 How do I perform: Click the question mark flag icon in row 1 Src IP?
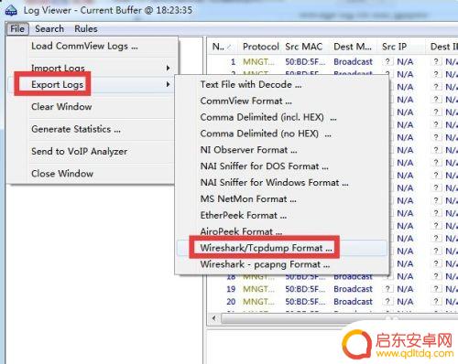pyautogui.click(x=387, y=61)
